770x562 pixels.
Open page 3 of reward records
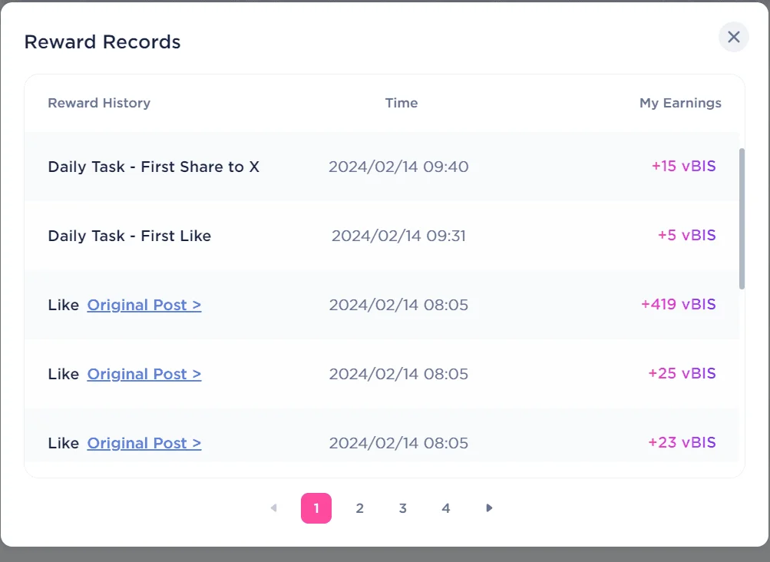[x=403, y=508]
